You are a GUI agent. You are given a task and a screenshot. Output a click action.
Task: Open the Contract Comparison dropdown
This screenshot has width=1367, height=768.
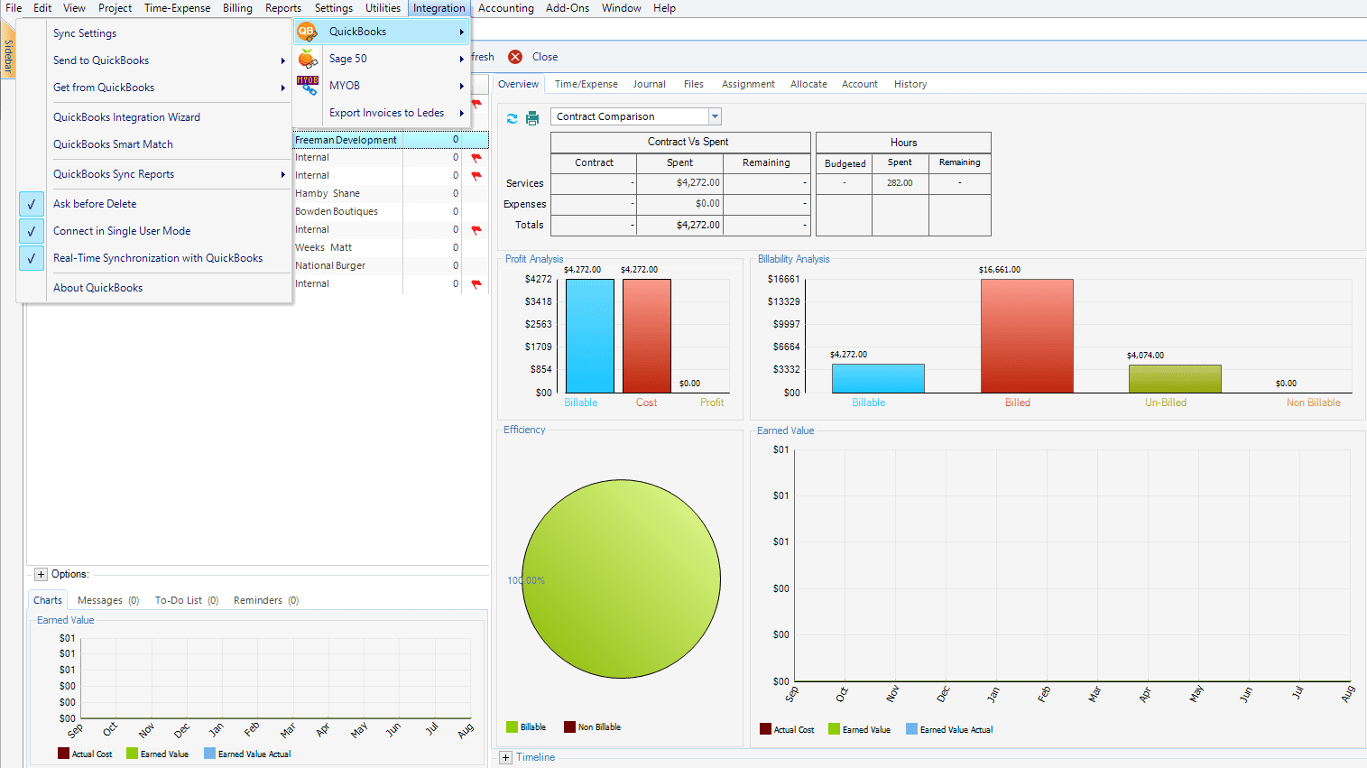click(x=715, y=116)
